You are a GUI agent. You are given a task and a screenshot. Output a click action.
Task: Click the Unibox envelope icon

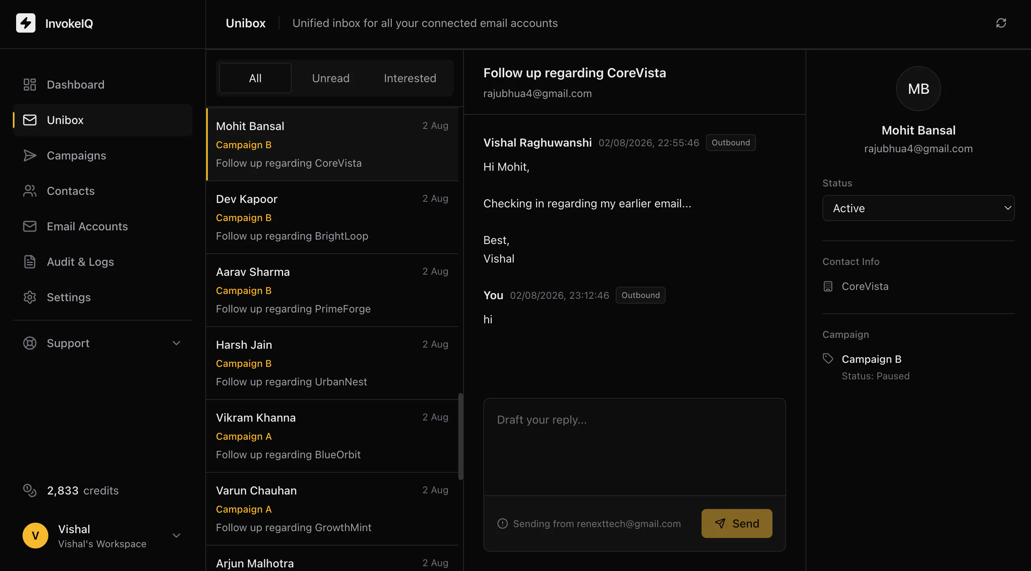click(x=30, y=120)
